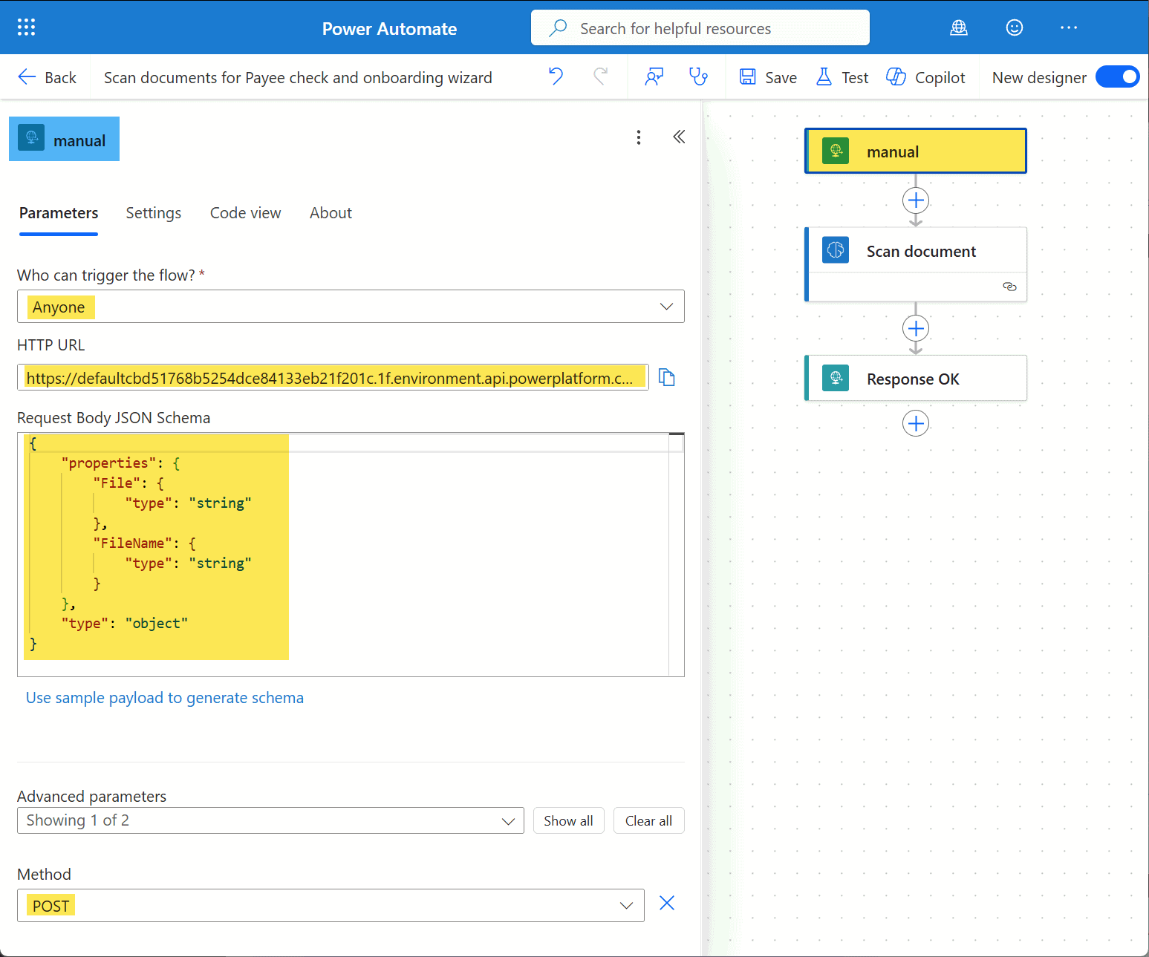Click the flow title text
Screen dimensions: 1149x957
coord(298,77)
